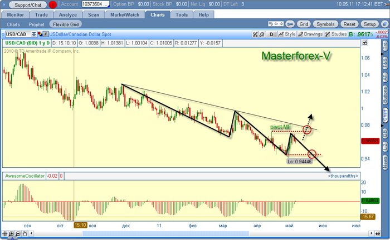
Task: Open the USD/CAD symbol dropdown arrow
Action: click(x=34, y=34)
